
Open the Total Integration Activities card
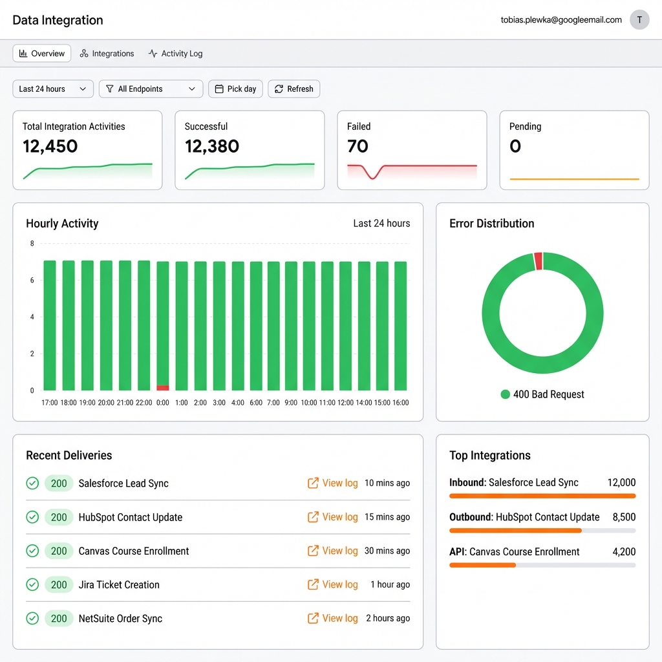point(87,150)
